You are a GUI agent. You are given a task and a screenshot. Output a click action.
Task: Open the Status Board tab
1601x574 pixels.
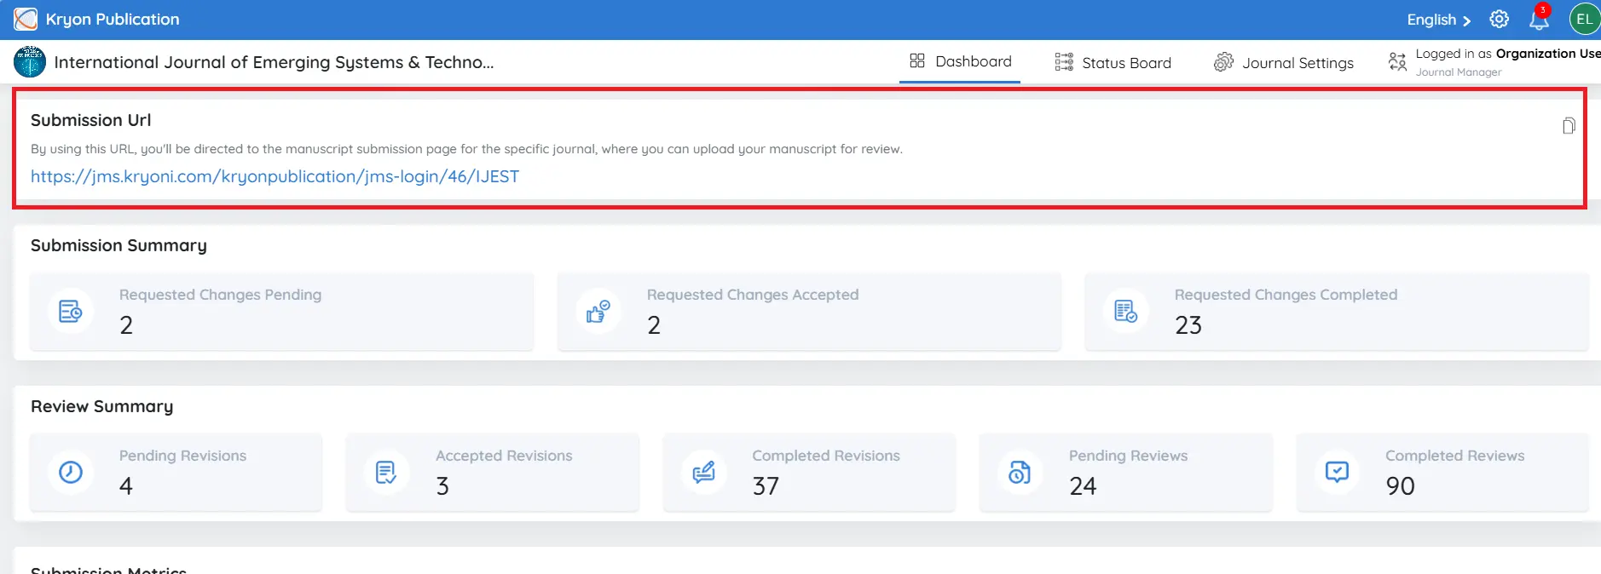pos(1113,62)
